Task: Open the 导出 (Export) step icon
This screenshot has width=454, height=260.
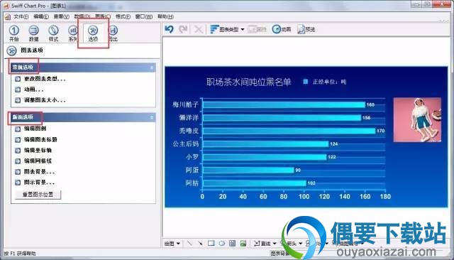Action: (x=113, y=33)
